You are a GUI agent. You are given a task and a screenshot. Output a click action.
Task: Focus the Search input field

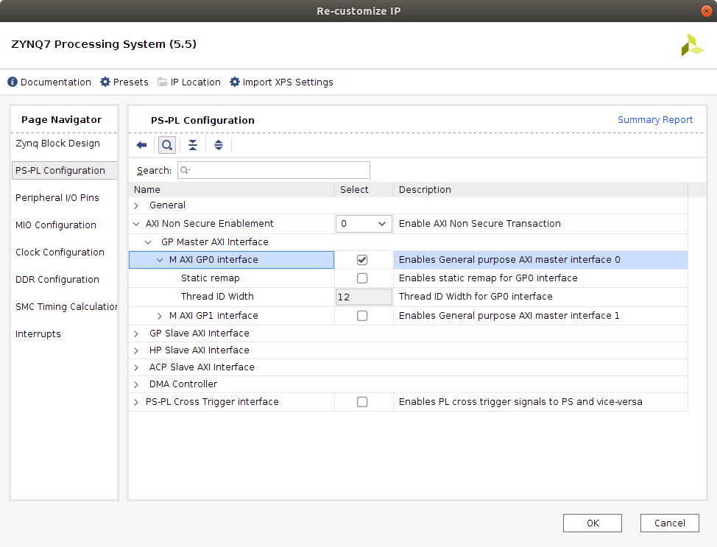click(273, 170)
